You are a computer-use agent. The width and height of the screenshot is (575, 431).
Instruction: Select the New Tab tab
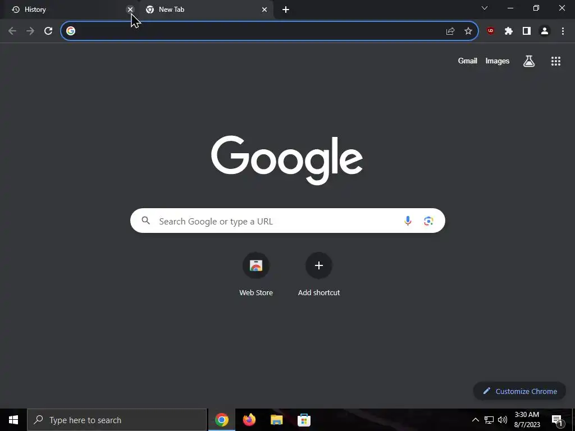[207, 10]
